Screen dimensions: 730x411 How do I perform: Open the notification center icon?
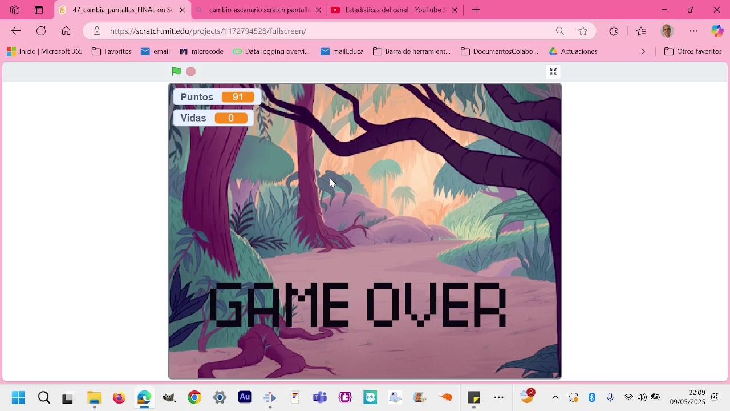pyautogui.click(x=715, y=397)
